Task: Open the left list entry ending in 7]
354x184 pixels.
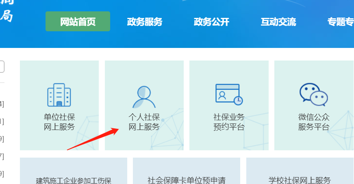Action: tap(2, 156)
